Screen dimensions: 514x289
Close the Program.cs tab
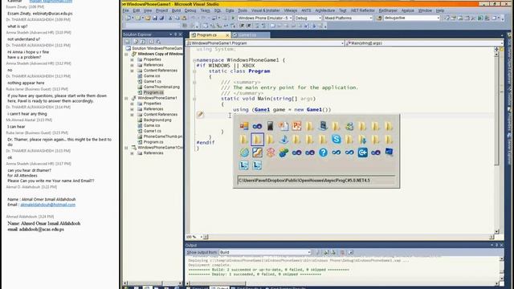tap(227, 35)
